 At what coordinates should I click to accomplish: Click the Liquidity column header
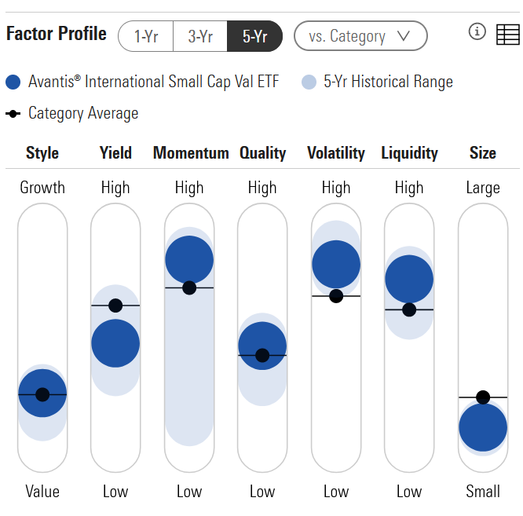click(409, 153)
